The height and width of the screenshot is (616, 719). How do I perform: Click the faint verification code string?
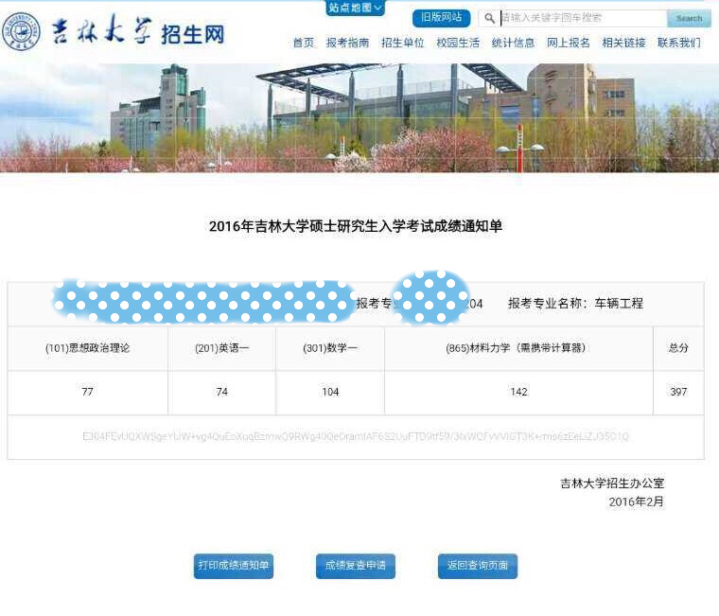click(x=356, y=436)
